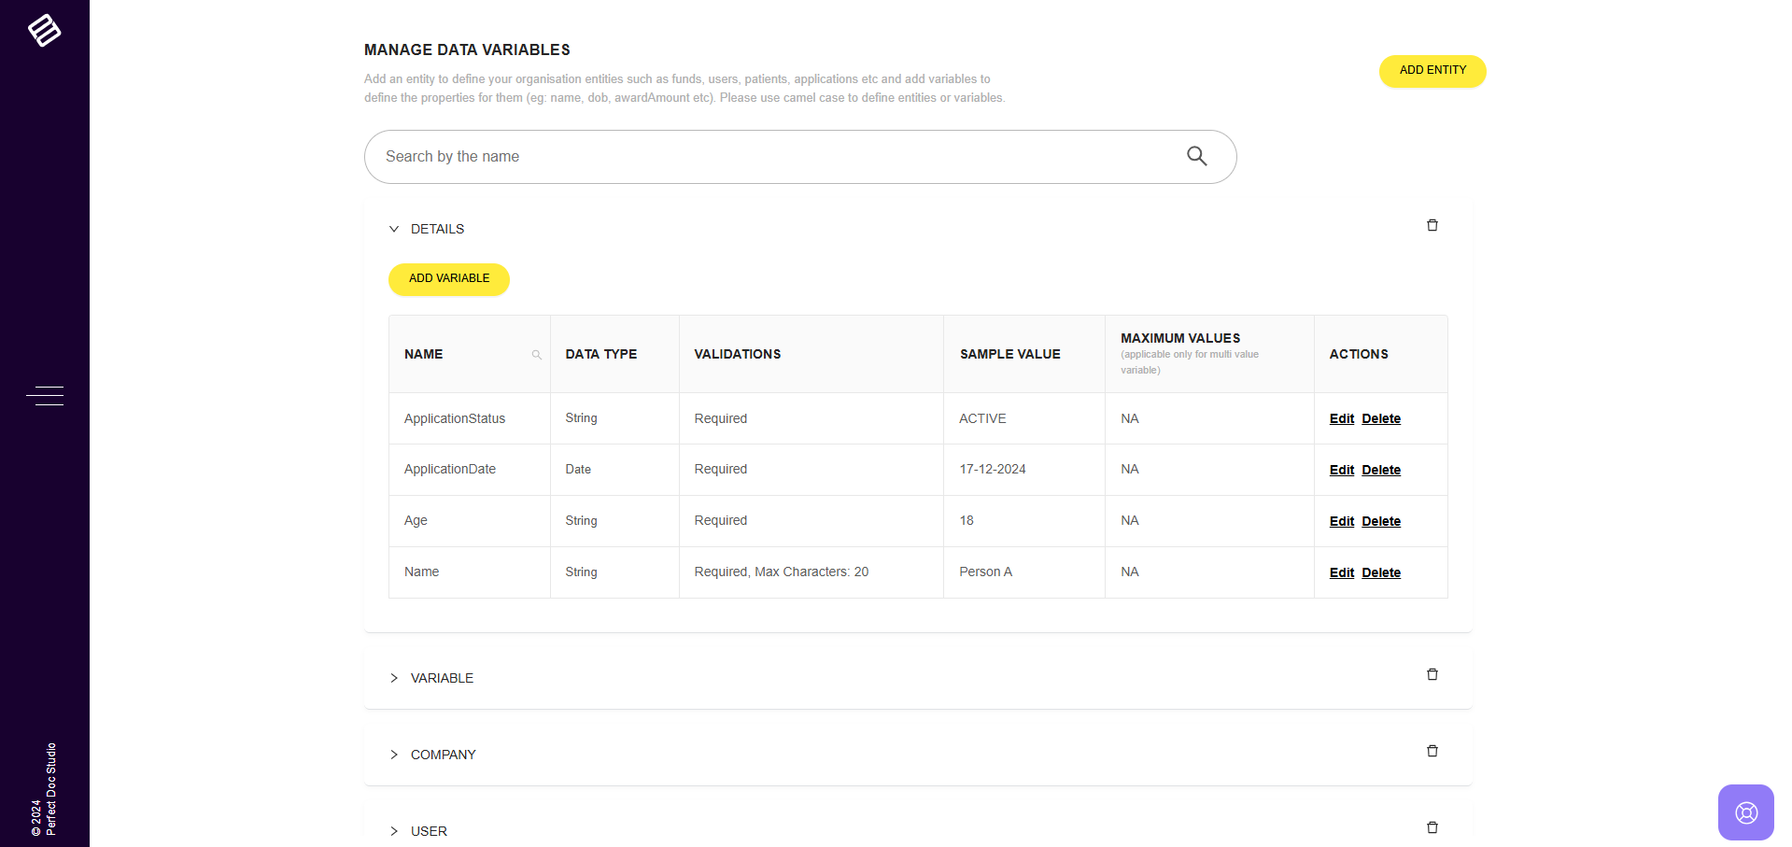Click the Add Entity button

(x=1432, y=71)
